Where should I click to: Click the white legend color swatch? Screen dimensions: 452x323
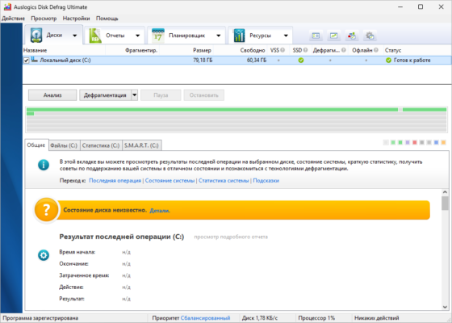pyautogui.click(x=386, y=142)
